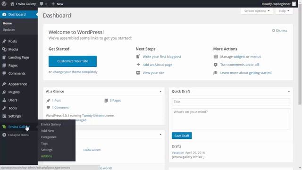This screenshot has height=170, width=302.
Task: Click the 5 Pages link in At a Glance
Action: (x=115, y=101)
